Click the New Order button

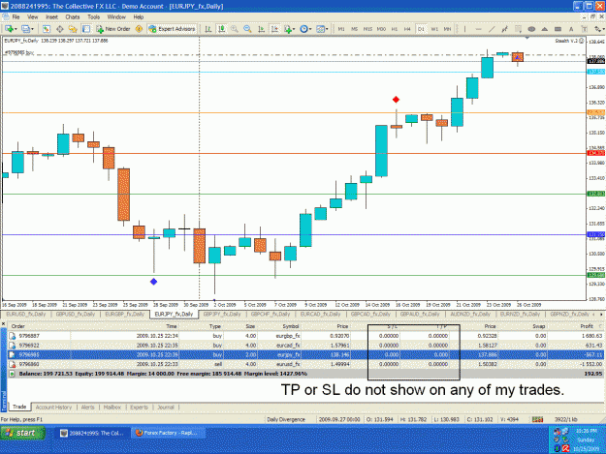[113, 29]
